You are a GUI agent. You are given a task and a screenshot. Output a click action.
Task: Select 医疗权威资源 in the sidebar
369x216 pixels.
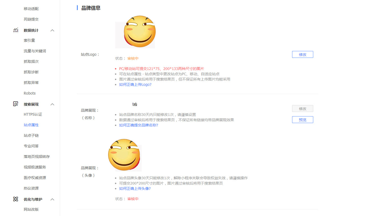(x=35, y=178)
